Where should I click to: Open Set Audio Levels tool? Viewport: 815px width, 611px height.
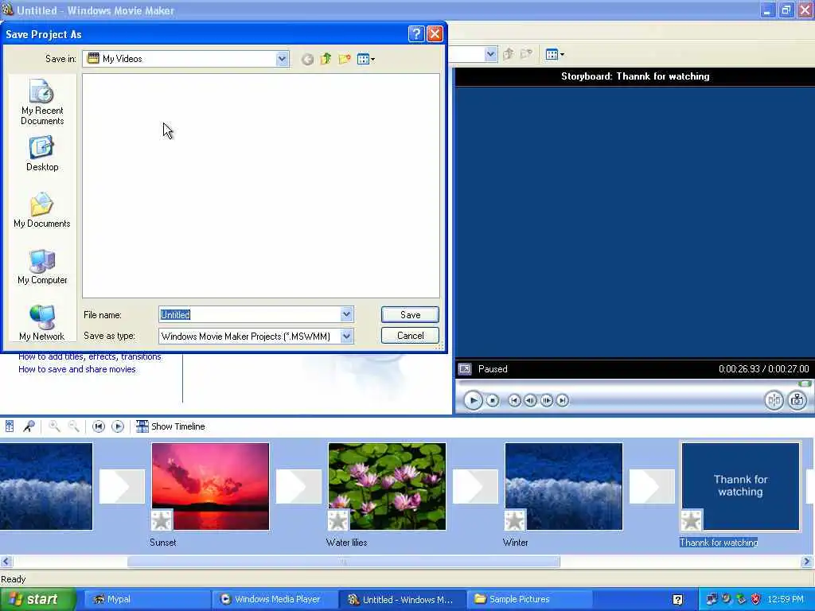pos(10,426)
